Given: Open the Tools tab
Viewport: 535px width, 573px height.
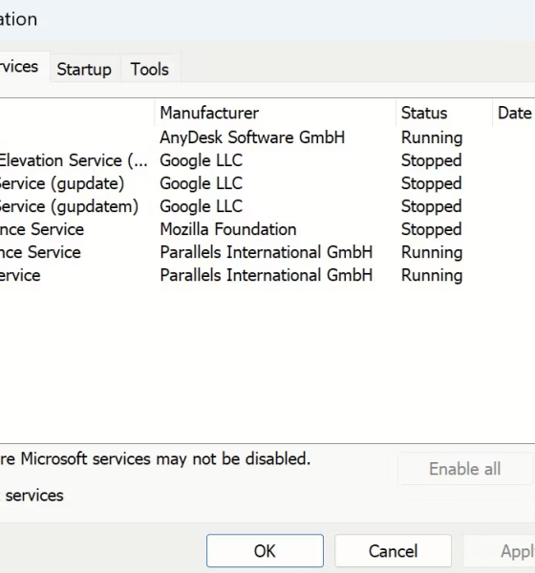Looking at the screenshot, I should coord(150,69).
